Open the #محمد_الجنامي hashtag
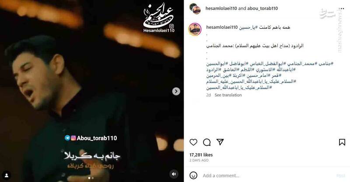The image size is (350, 182). (302, 64)
